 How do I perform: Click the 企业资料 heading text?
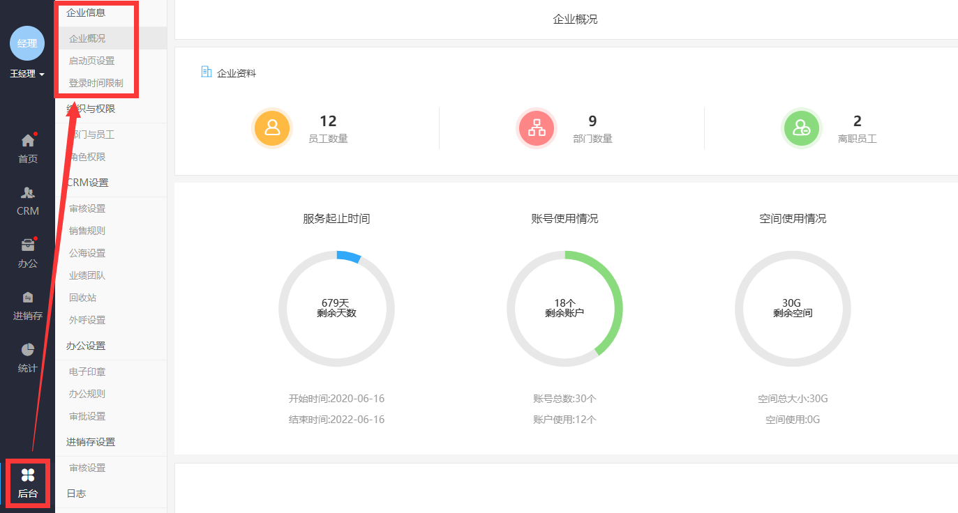pos(237,72)
